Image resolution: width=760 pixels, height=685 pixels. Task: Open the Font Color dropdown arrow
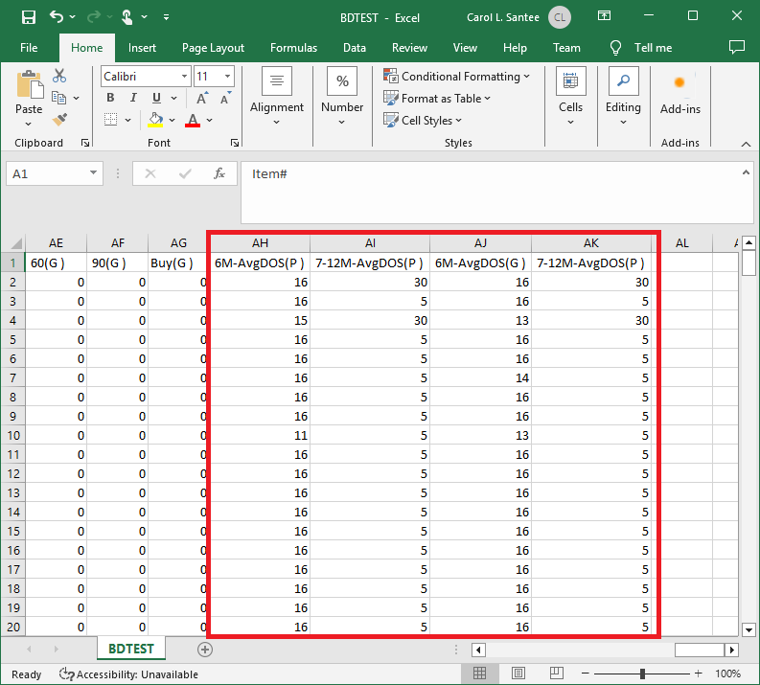pyautogui.click(x=209, y=120)
